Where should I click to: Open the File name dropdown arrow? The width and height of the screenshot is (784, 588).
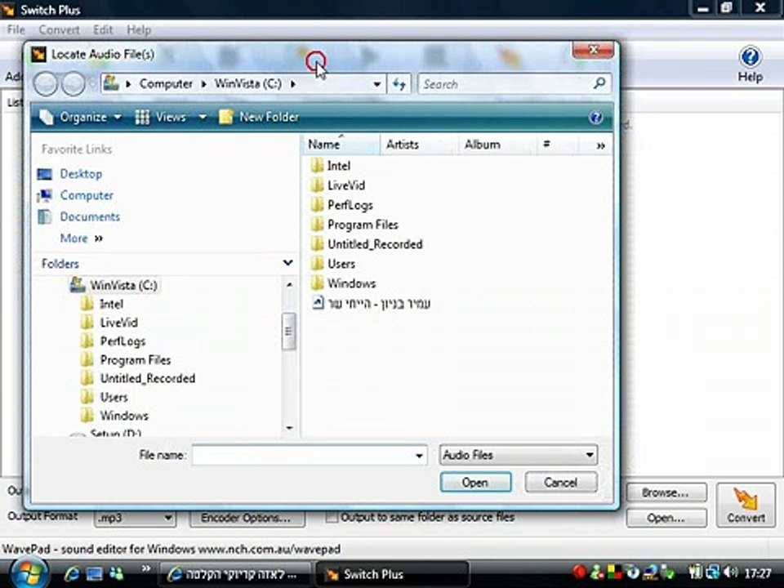click(419, 456)
